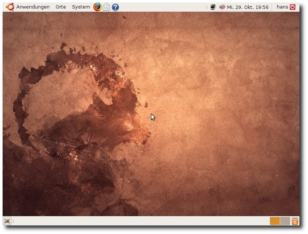Toggle the show desktop button

point(7,221)
